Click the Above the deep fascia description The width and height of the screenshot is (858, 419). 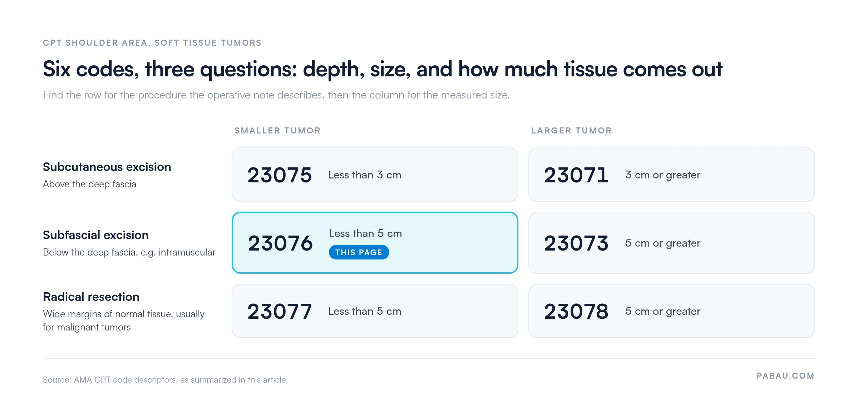tap(89, 184)
